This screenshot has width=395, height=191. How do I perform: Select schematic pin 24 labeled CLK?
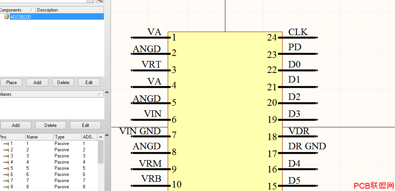coord(298,37)
